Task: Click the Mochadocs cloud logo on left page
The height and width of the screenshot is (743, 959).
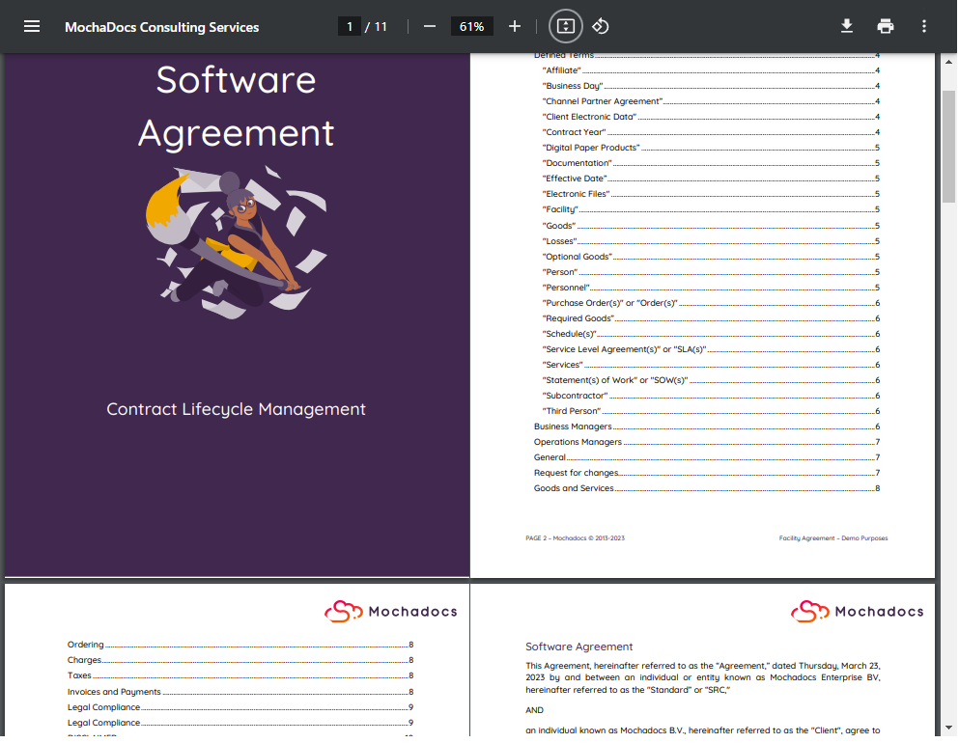Action: tap(343, 611)
